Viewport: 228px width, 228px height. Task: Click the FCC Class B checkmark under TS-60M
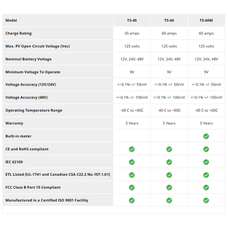[206, 188]
